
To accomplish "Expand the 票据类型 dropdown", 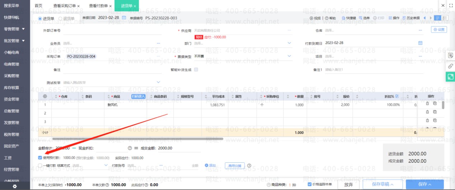I will [x=289, y=56].
